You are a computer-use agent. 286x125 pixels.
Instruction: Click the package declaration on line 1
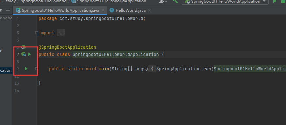pos(92,18)
